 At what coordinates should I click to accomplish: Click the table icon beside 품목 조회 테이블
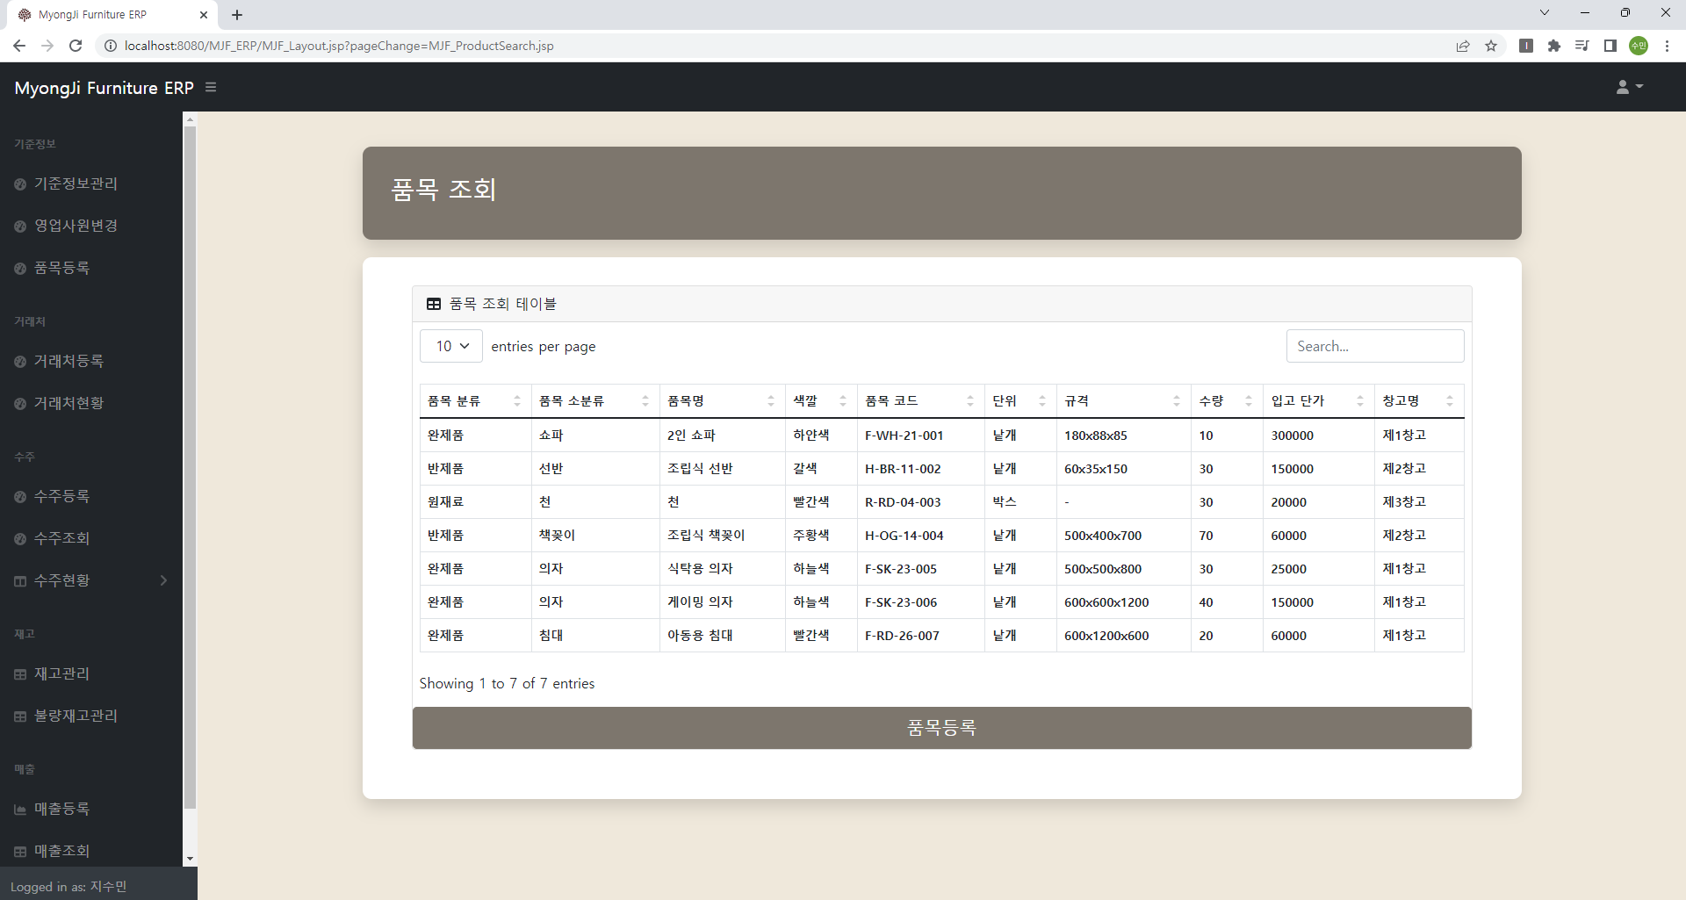click(433, 304)
